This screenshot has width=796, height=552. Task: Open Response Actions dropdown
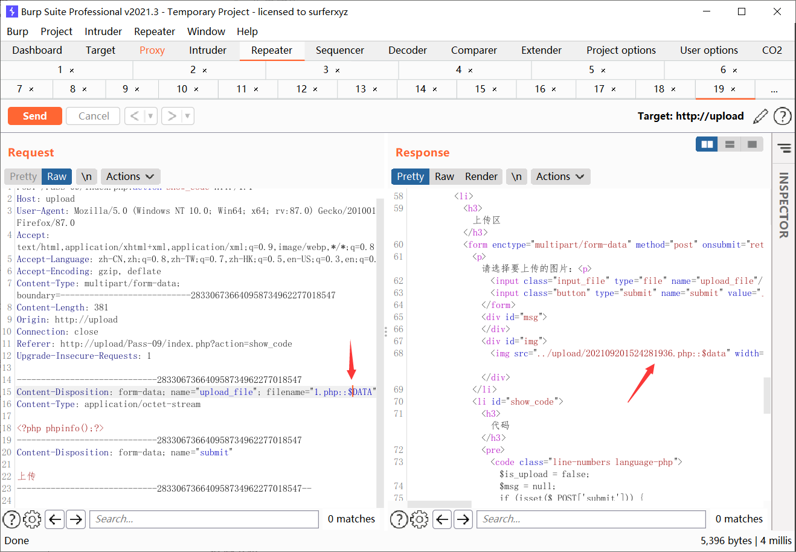coord(560,176)
